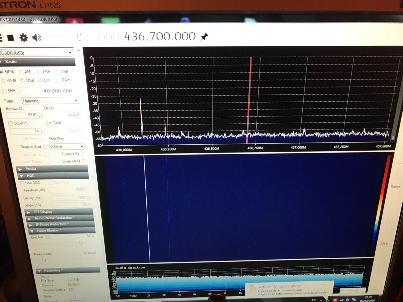Click the Windows activation key icon
The width and height of the screenshot is (403, 302).
tap(253, 288)
